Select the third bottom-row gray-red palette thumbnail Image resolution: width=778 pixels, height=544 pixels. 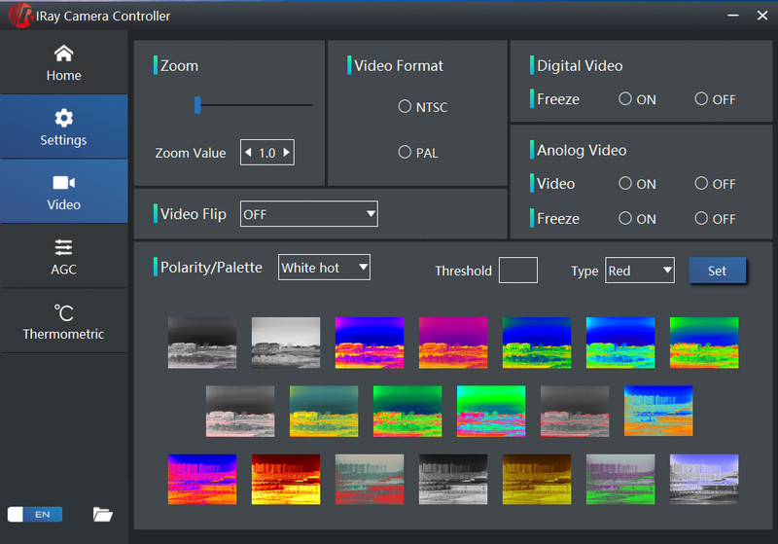(x=370, y=479)
